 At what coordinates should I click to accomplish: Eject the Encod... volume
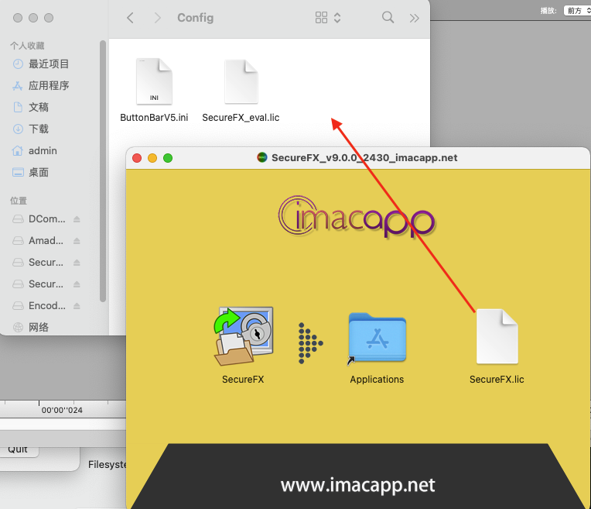[x=77, y=305]
